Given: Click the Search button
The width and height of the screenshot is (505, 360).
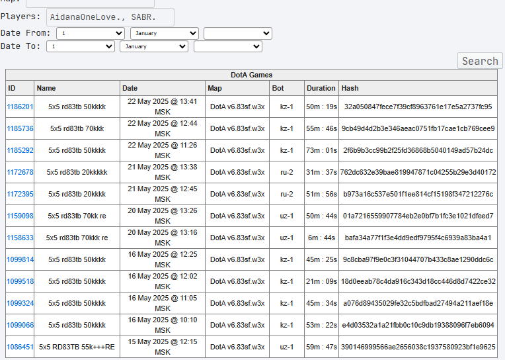Looking at the screenshot, I should (x=480, y=61).
